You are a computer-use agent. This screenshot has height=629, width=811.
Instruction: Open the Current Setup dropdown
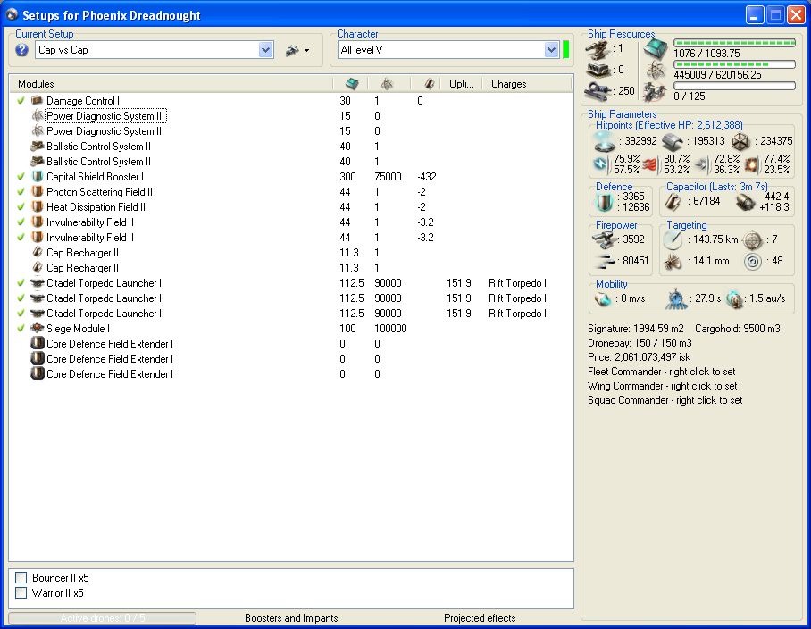pos(265,50)
